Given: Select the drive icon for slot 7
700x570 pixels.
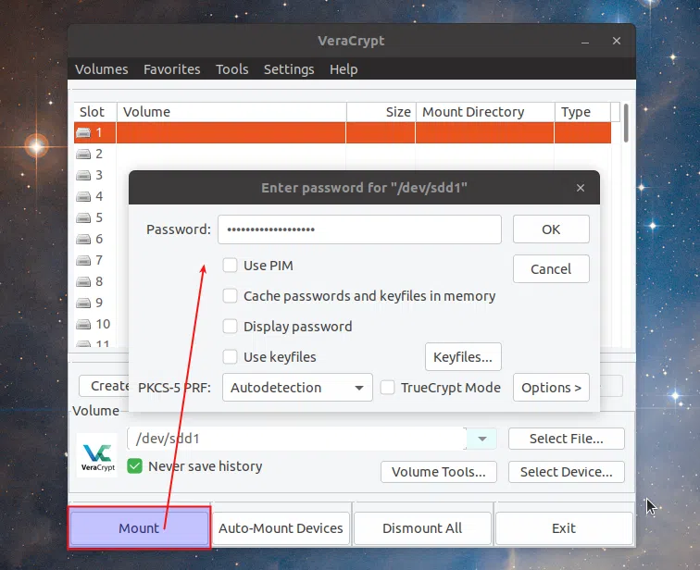Looking at the screenshot, I should tap(83, 260).
